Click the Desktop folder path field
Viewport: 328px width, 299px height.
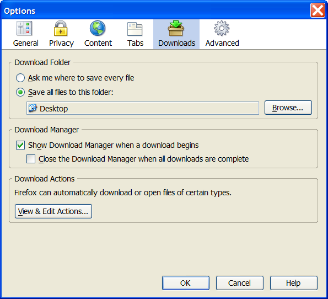[143, 108]
